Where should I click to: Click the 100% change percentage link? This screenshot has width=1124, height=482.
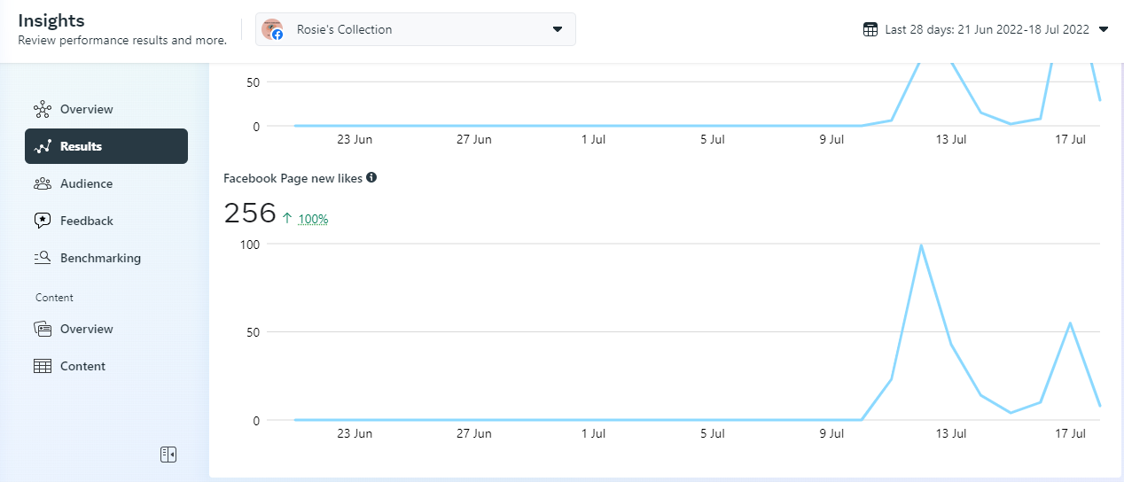point(313,219)
